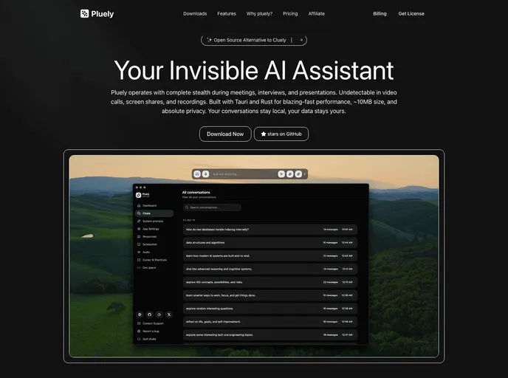Select Pricing in the top navigation
The image size is (508, 378).
coord(290,13)
